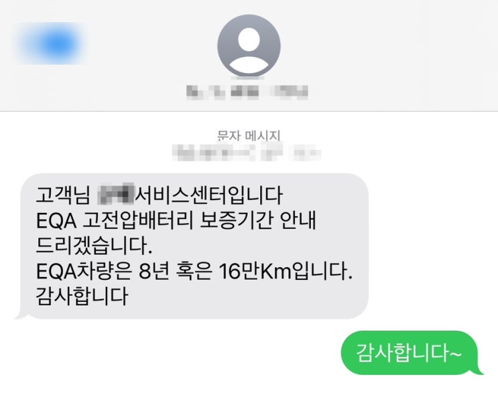Tap the gray contact avatar icon
The height and width of the screenshot is (407, 498).
click(x=249, y=46)
